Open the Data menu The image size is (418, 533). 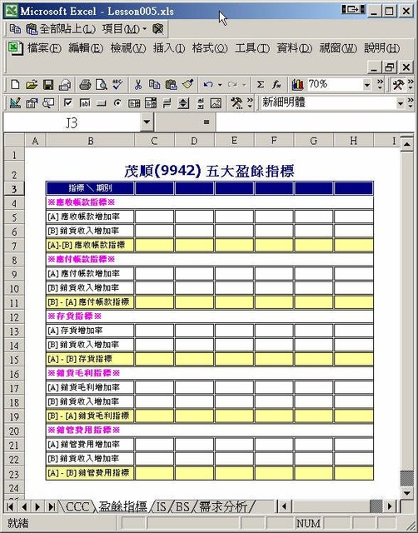click(x=294, y=48)
